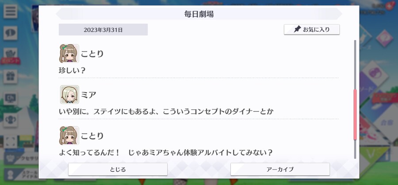This screenshot has width=398, height=185.
Task: Select the 2023年3月31日 date label
Action: click(103, 30)
